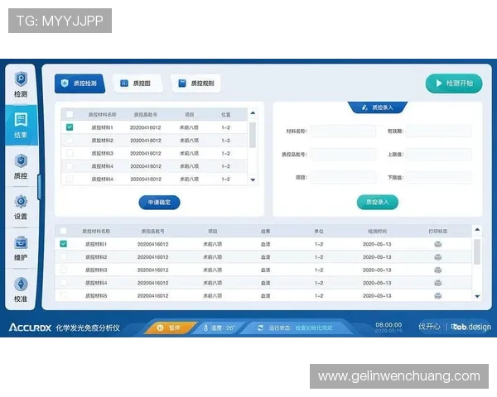Focus the 上限值 input field

tap(439, 154)
